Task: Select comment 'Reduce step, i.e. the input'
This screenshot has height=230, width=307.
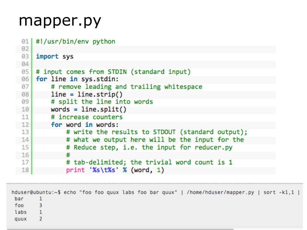Action: 149,147
